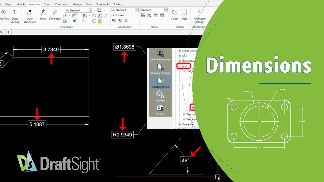The image size is (324, 182).
Task: Select Drafting Styles in options sidebar
Action: 160,83
